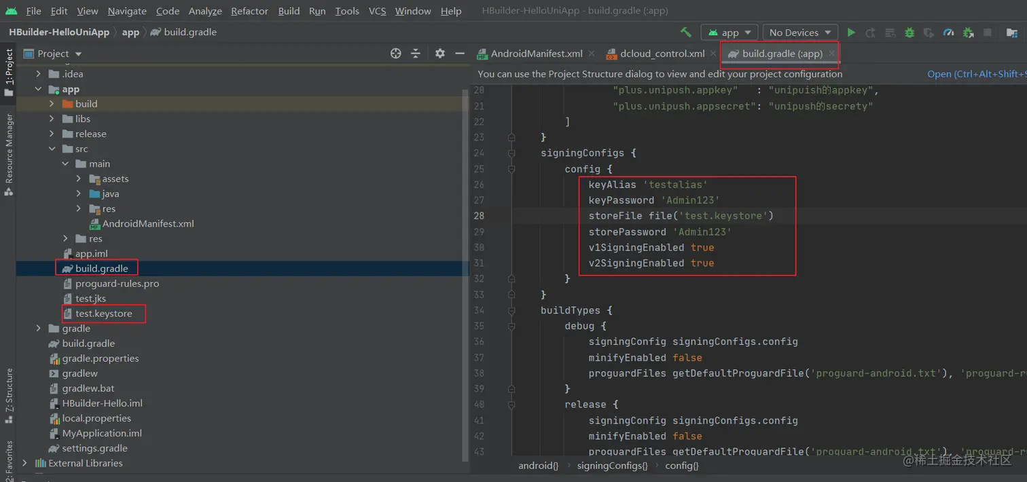
Task: Select test.keystore in the project tree
Action: tap(103, 314)
